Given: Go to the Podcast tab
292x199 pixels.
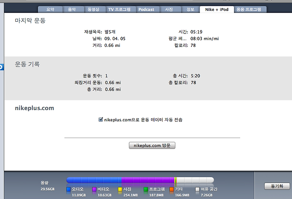Looking at the screenshot, I should click(x=146, y=9).
